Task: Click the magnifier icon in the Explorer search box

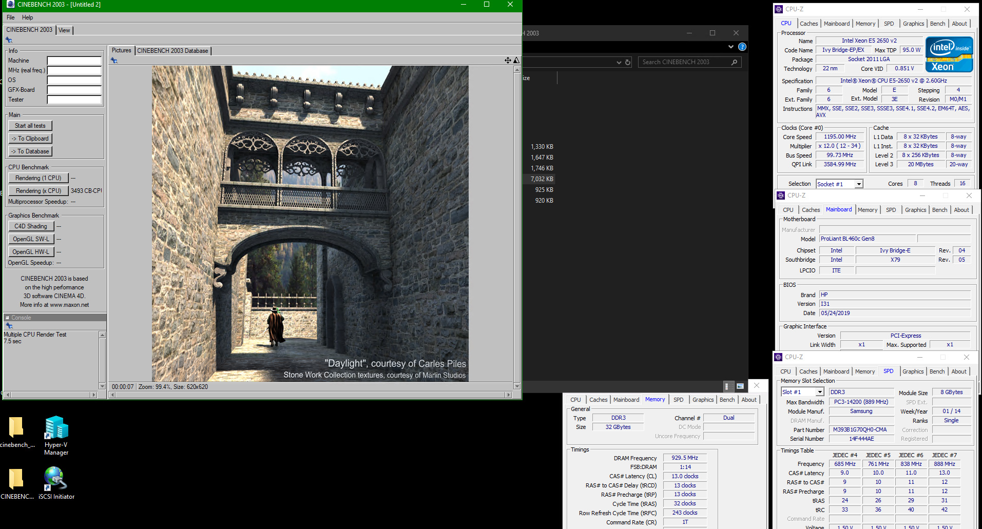Action: click(734, 62)
